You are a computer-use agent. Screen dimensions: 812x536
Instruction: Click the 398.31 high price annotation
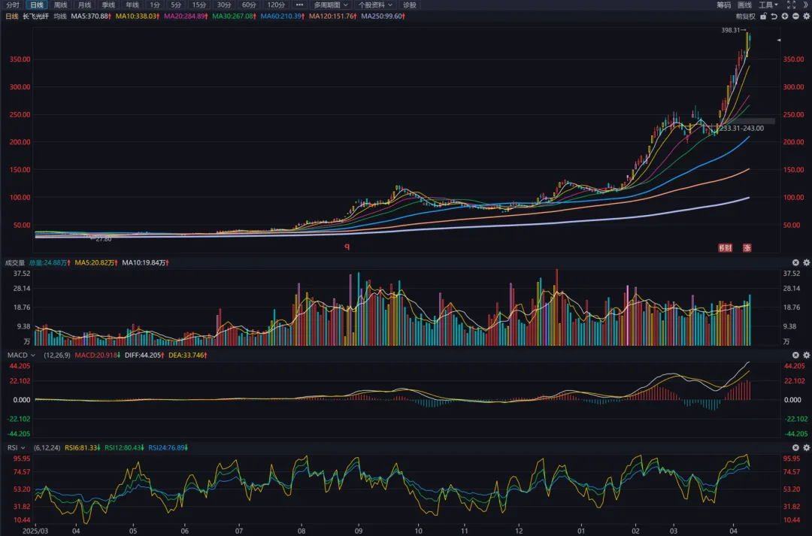click(x=731, y=31)
